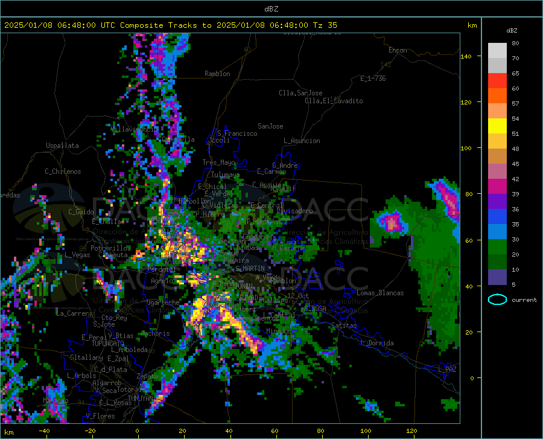Click the magenta 42 dBZ legend swatch
Image resolution: width=543 pixels, height=439 pixels.
pyautogui.click(x=497, y=187)
